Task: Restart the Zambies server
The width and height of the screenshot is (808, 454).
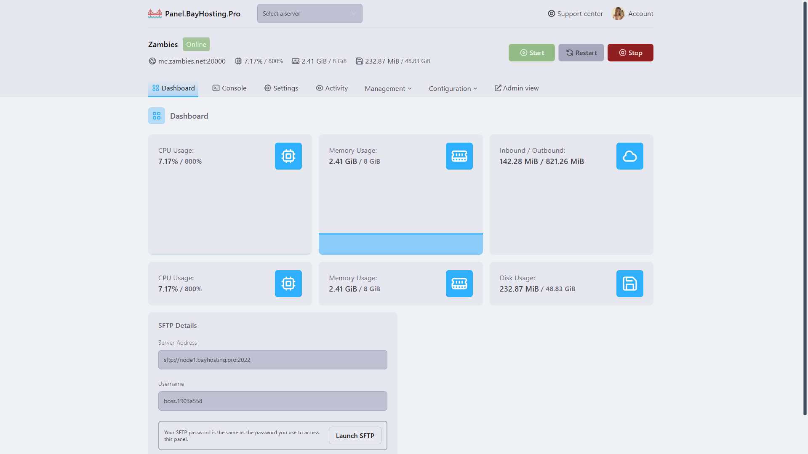Action: (x=581, y=53)
